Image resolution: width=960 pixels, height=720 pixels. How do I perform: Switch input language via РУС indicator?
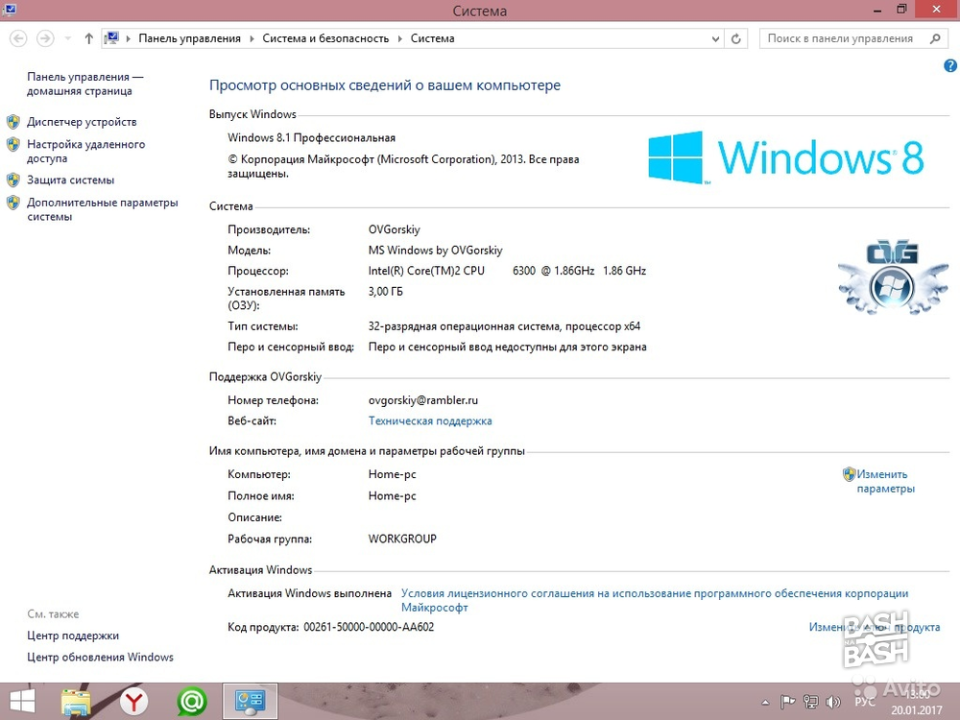pos(865,703)
